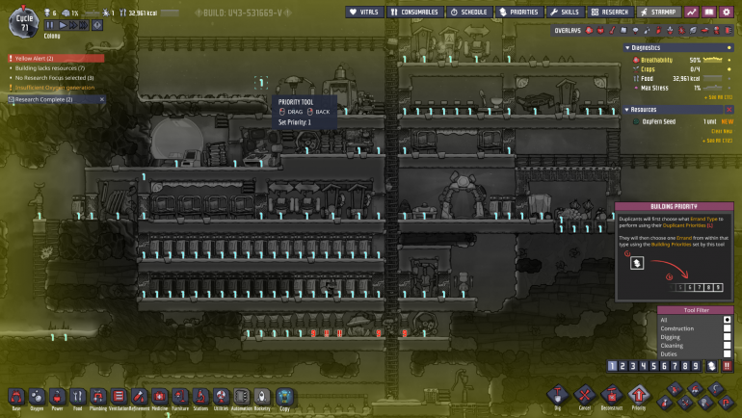Image resolution: width=742 pixels, height=418 pixels.
Task: Open the Refinement build category
Action: click(x=139, y=397)
